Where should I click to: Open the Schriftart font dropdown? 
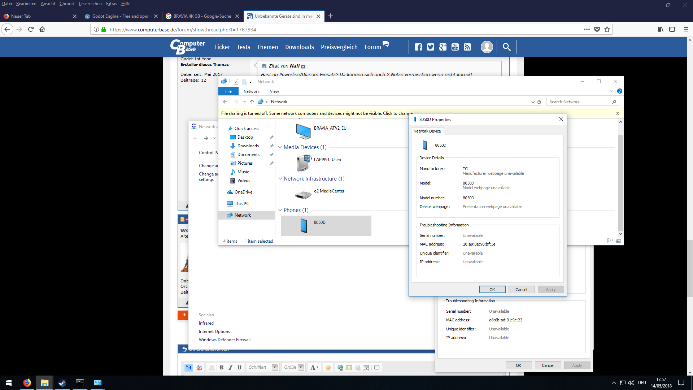(275, 367)
